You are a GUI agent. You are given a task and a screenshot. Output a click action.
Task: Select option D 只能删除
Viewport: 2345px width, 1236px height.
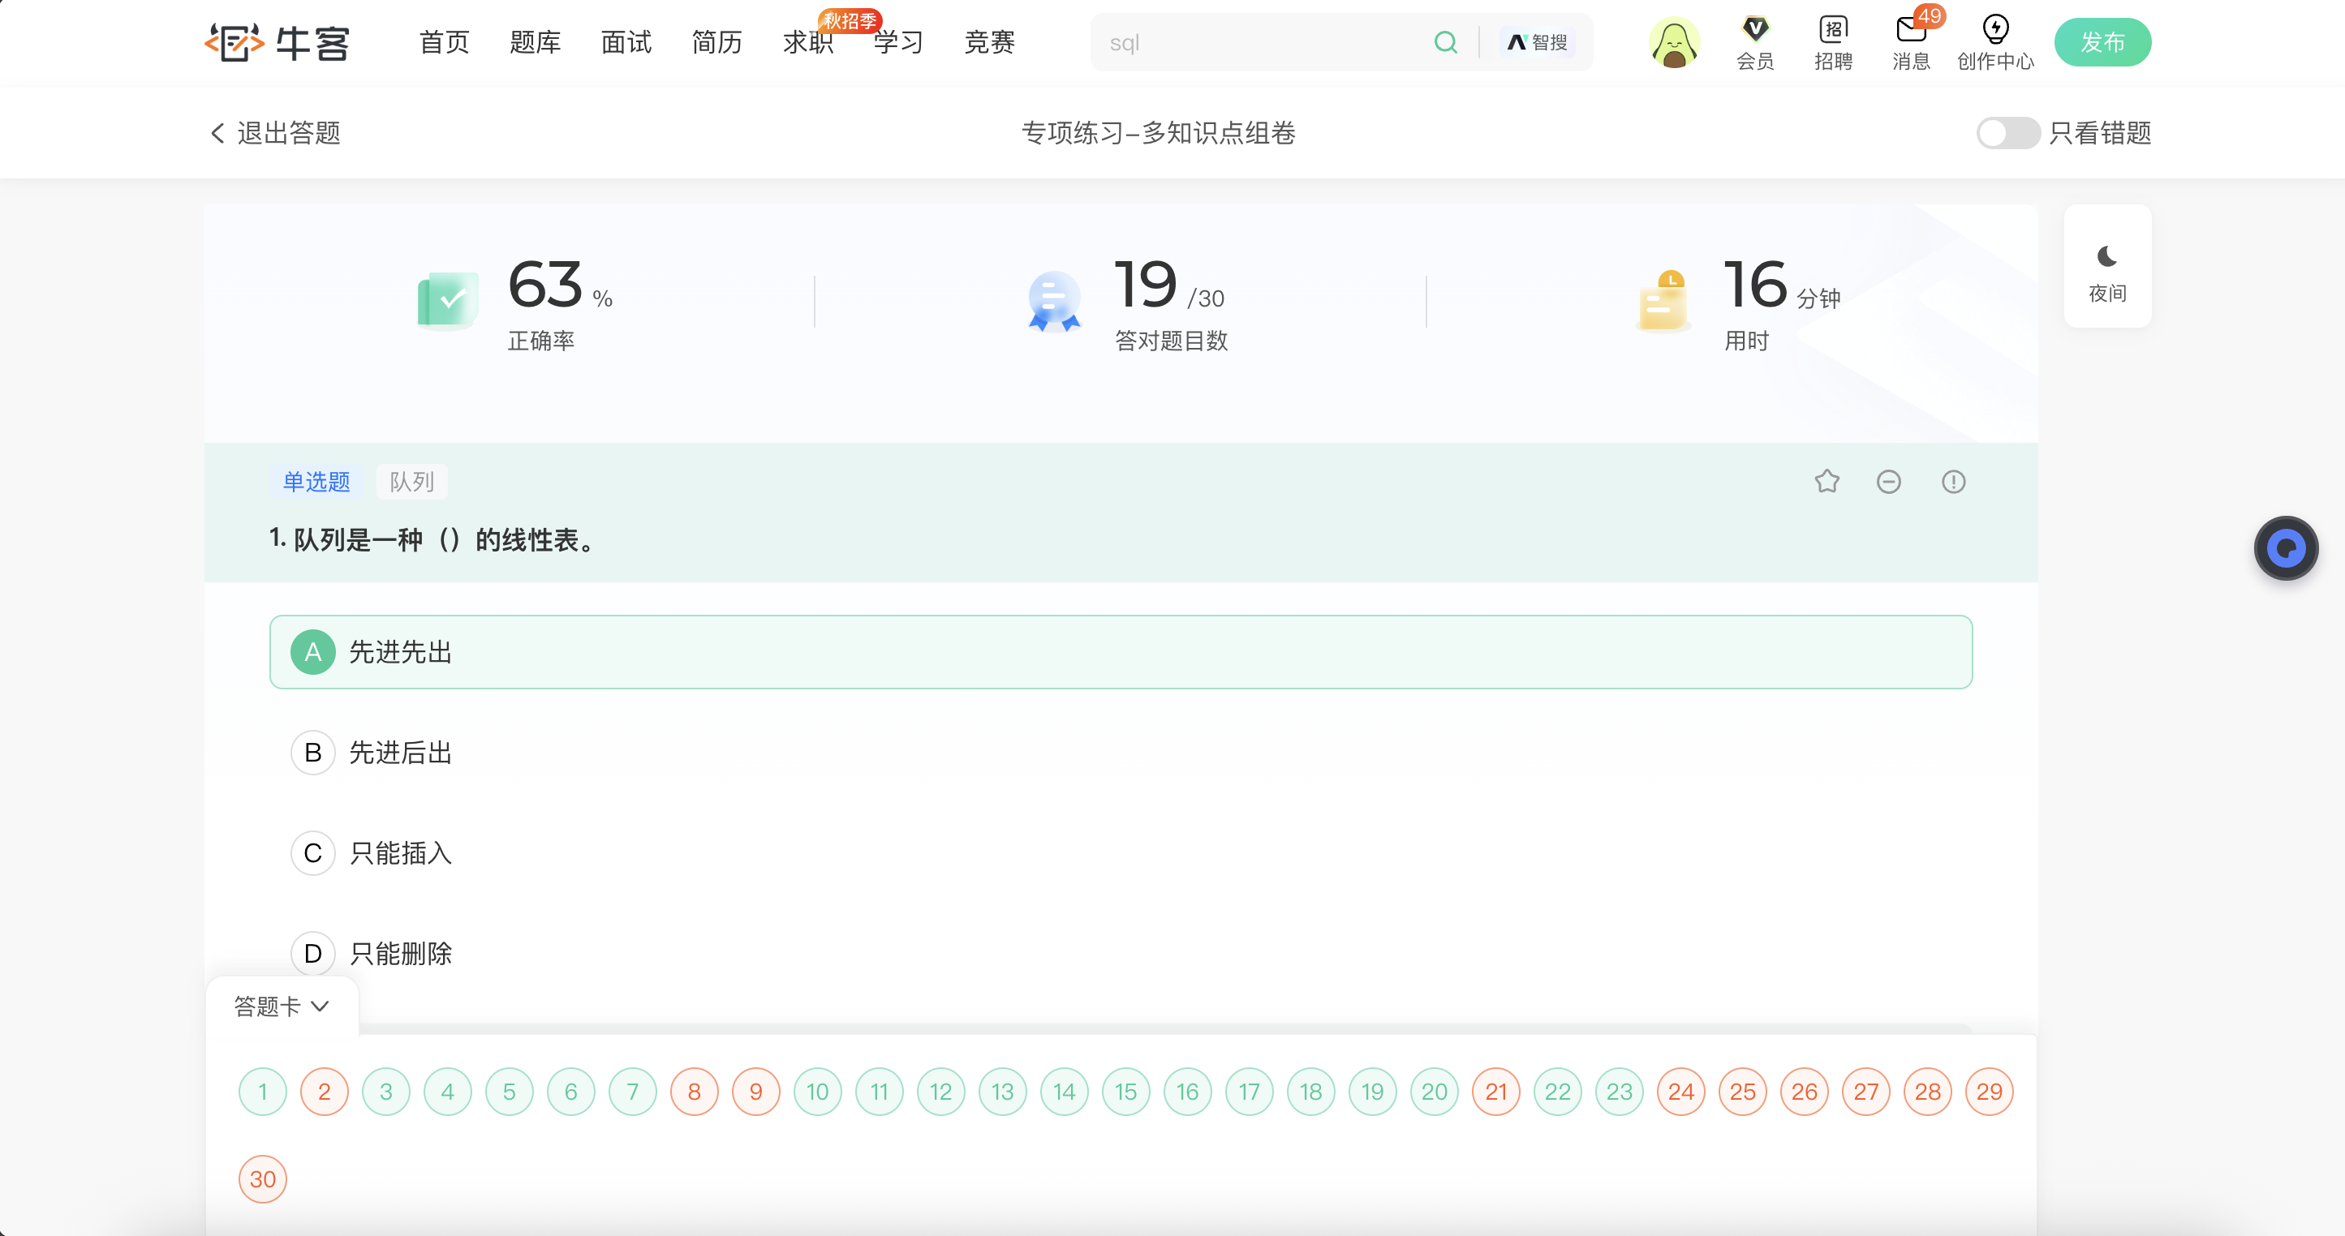1121,953
